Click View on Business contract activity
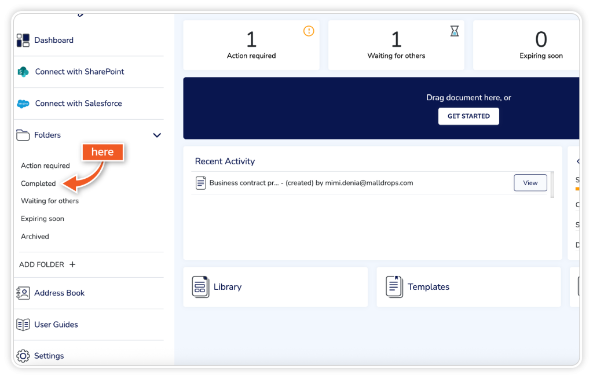Viewport: 593px width, 379px height. click(530, 183)
